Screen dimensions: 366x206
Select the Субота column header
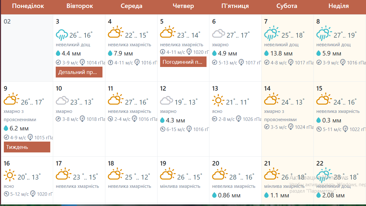tap(287, 6)
